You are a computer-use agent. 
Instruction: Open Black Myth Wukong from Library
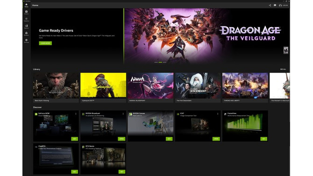tap(56, 87)
